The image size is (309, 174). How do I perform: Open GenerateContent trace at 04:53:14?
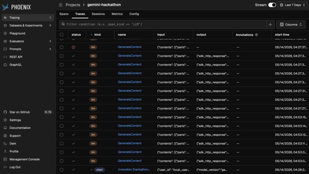[130, 126]
